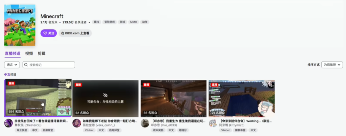The height and width of the screenshot is (136, 346).
Task: Open the 为您推荐 sort dropdown
Action: point(332,65)
